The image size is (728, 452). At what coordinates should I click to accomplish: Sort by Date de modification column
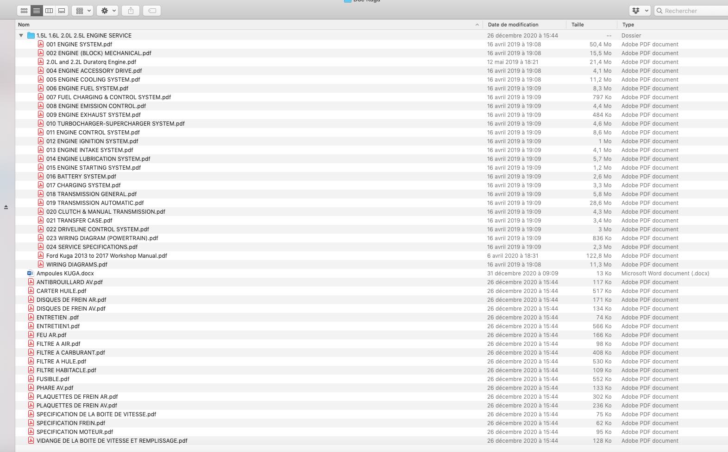click(513, 25)
